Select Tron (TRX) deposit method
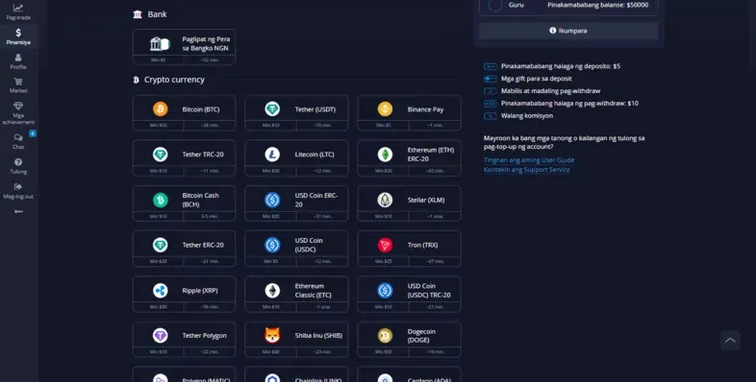The image size is (756, 382). 409,249
